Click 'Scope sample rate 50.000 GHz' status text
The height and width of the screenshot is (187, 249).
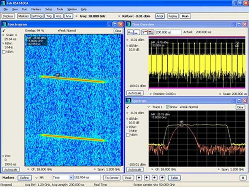[154, 185]
